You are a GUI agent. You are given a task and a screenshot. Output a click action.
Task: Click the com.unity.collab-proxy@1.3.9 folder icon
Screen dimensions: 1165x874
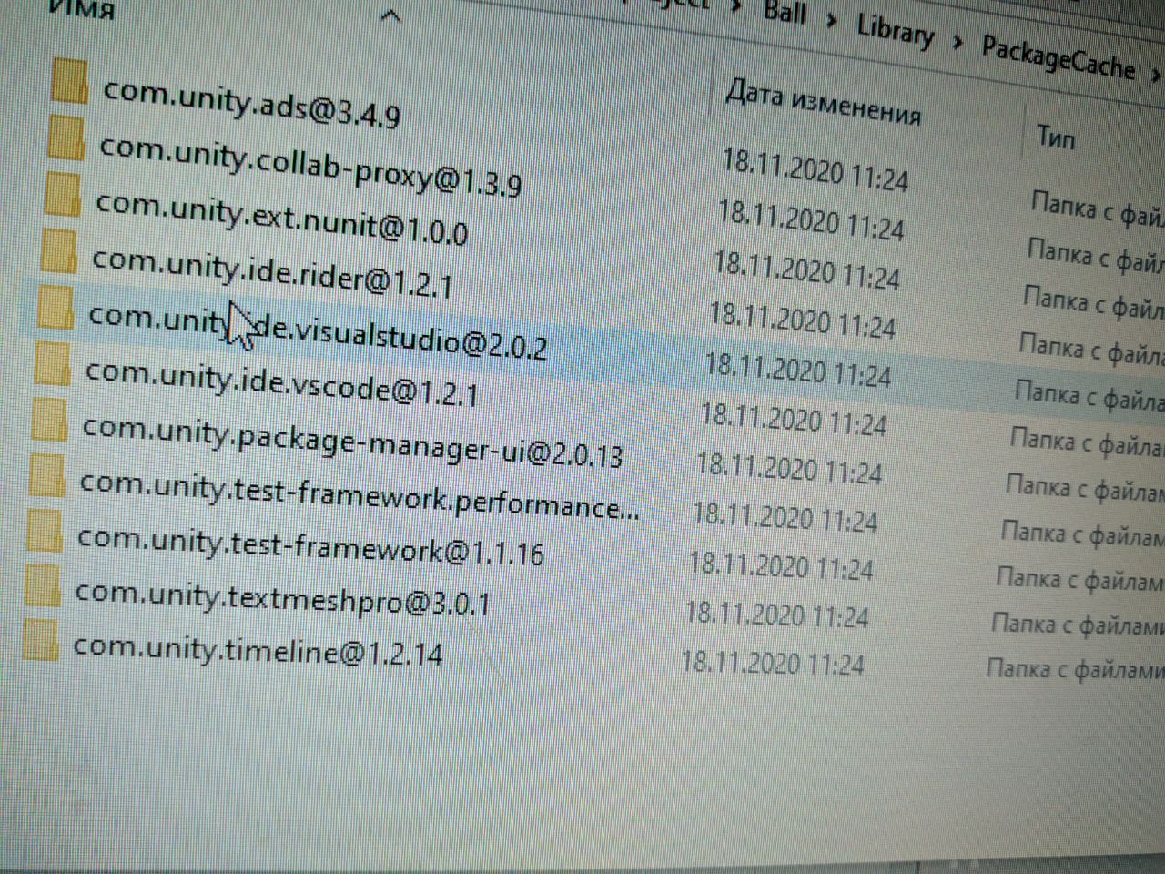click(x=66, y=137)
